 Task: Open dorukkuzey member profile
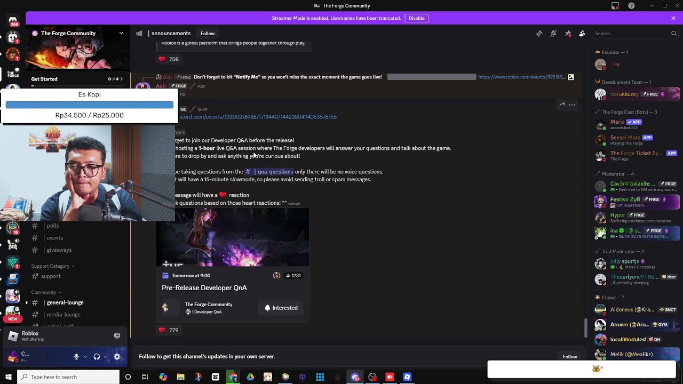[637, 94]
